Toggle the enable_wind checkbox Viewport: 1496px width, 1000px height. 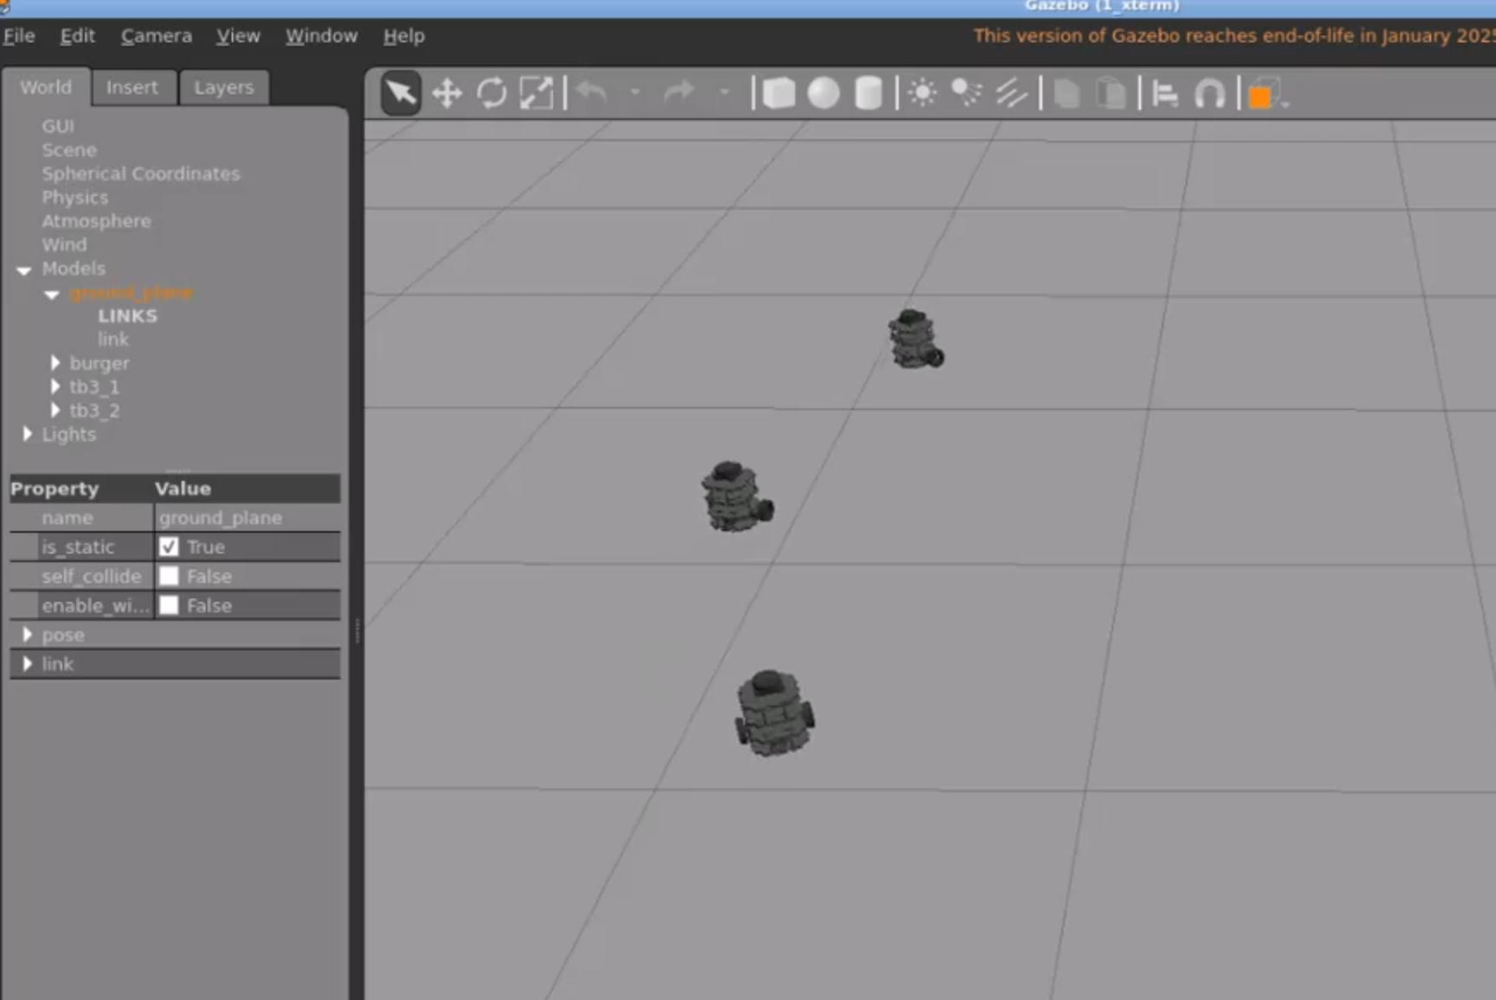coord(169,605)
